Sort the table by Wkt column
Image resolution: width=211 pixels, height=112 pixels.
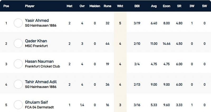[120, 6]
